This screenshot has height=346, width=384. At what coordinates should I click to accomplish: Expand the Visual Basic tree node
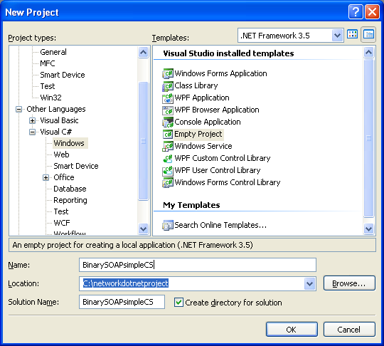pos(32,120)
